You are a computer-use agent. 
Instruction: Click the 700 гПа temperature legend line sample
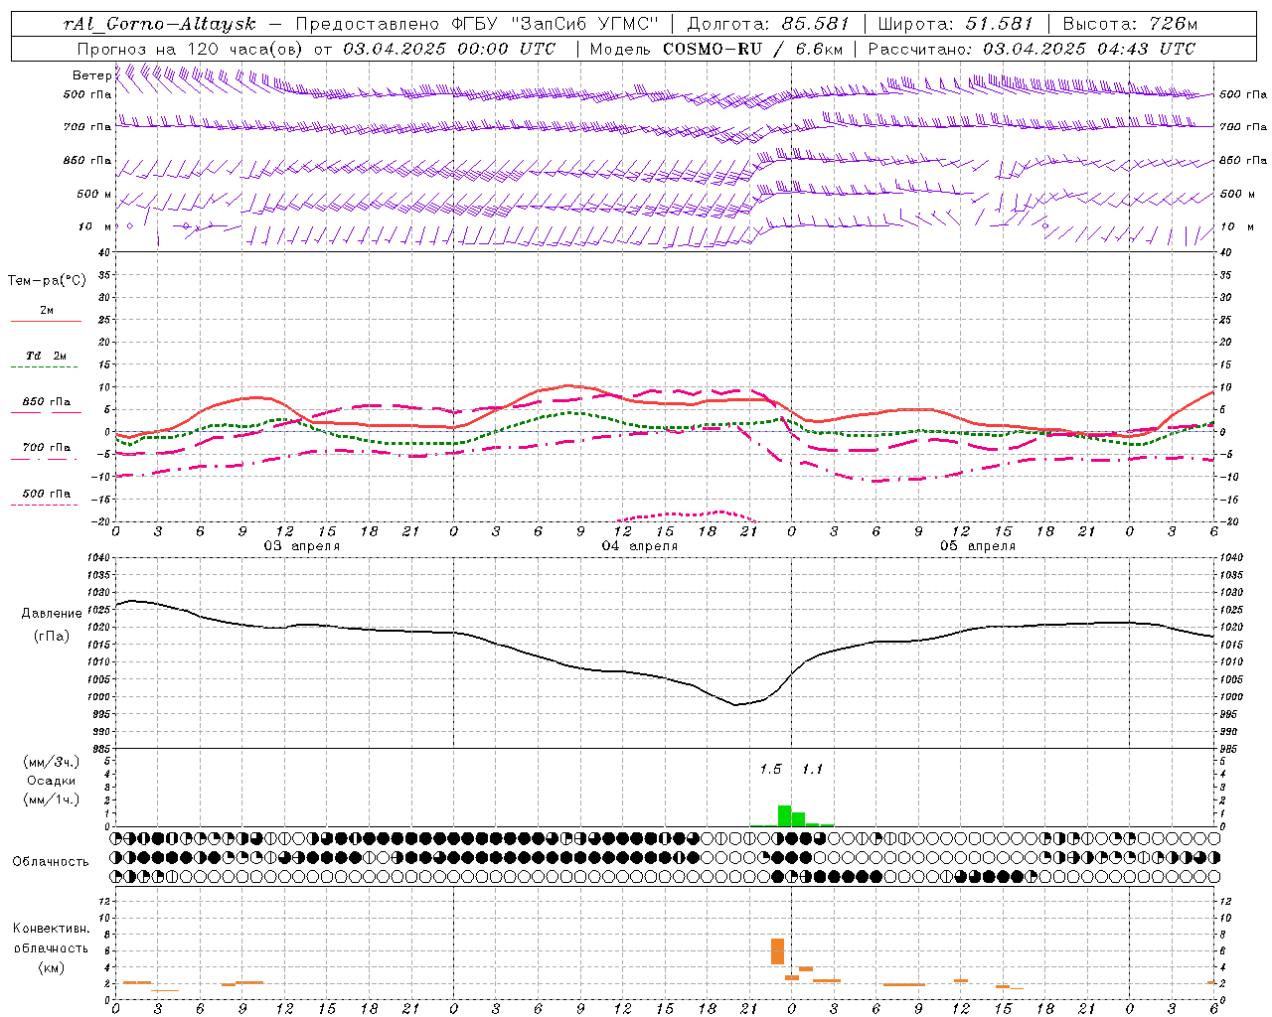click(46, 460)
